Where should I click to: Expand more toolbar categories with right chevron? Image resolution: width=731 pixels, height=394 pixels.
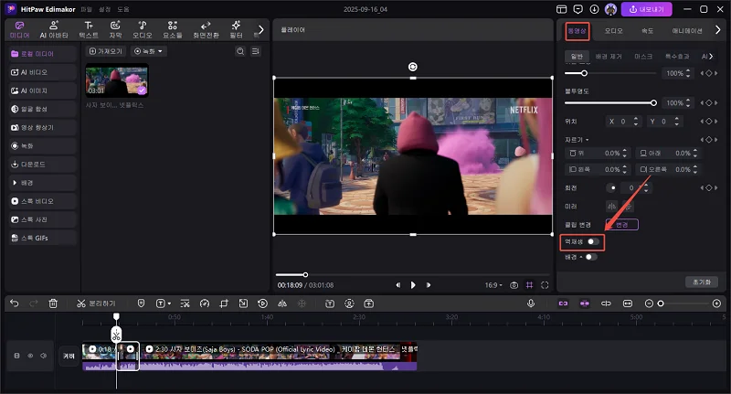pyautogui.click(x=260, y=29)
